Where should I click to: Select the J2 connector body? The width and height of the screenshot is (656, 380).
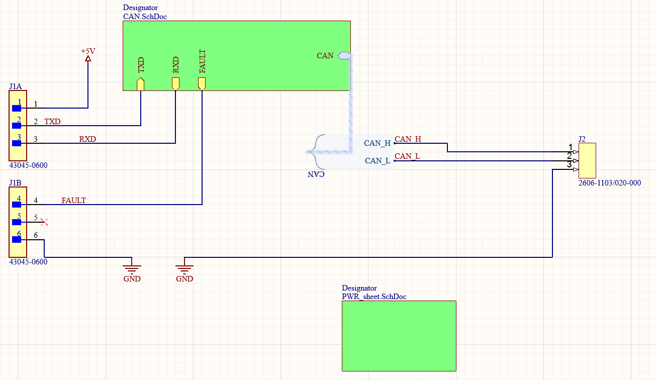click(x=587, y=159)
